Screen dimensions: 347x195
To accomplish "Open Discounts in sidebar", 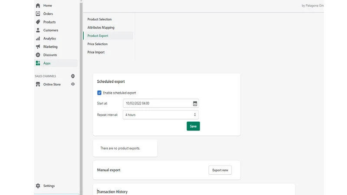I will [x=50, y=55].
